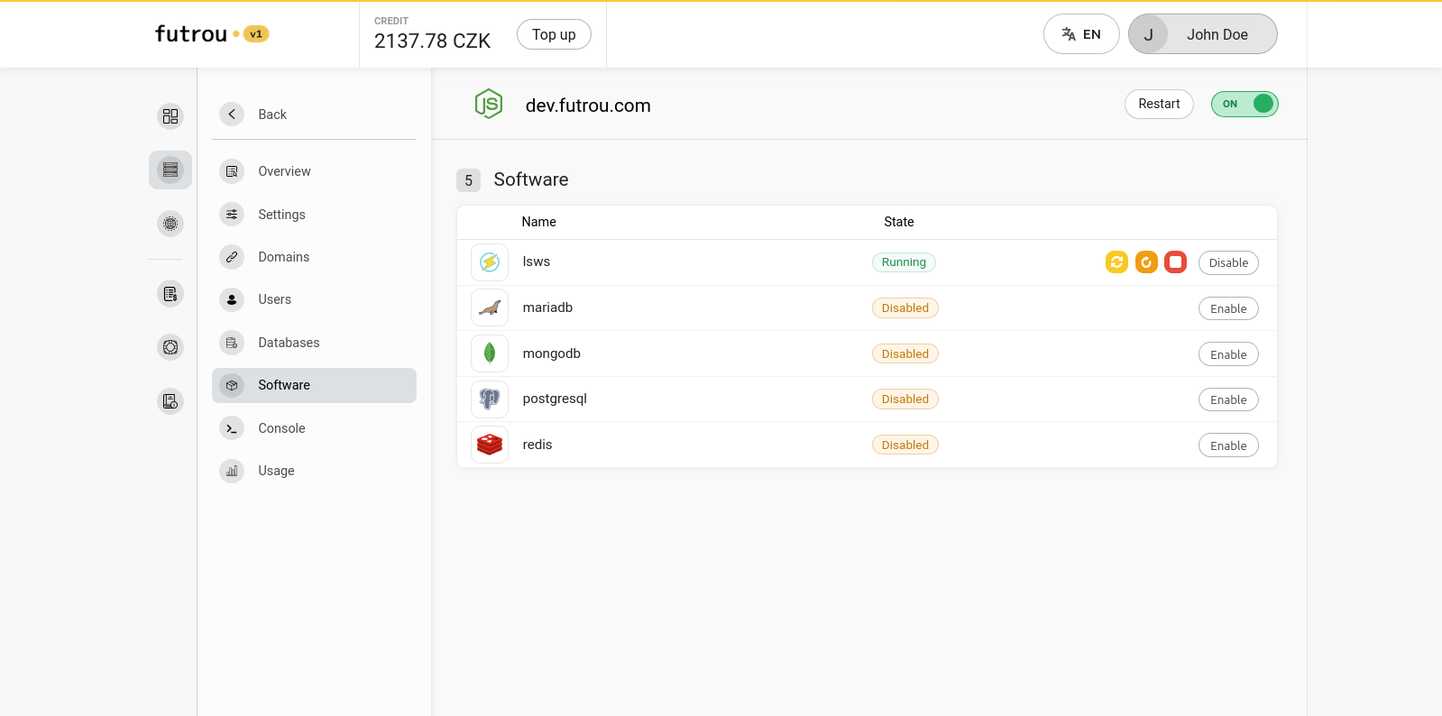The width and height of the screenshot is (1442, 716).
Task: Click the Software box icon
Action: pos(232,385)
